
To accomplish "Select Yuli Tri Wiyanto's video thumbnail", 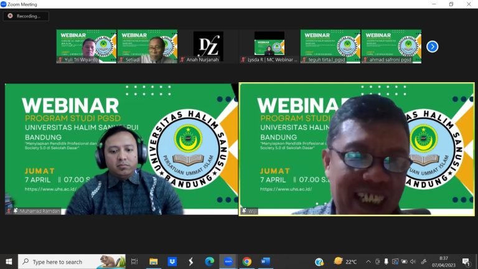I will [86, 46].
